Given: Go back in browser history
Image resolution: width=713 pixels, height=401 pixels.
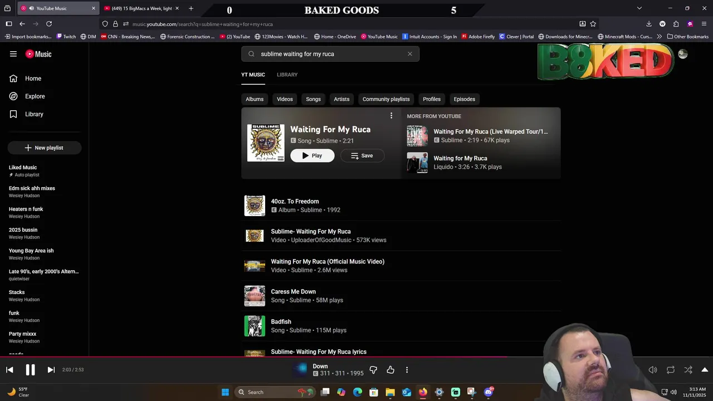Looking at the screenshot, I should [22, 24].
